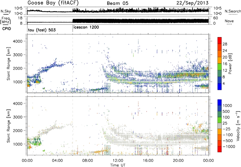Click the '24' label on power colorbar
241x167 pixels.
[x=225, y=51]
